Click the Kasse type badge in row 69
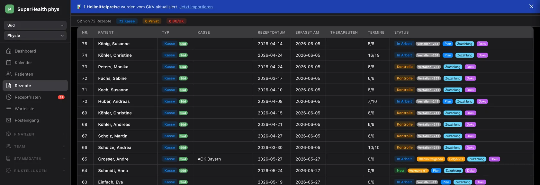The image size is (540, 185). tap(169, 113)
